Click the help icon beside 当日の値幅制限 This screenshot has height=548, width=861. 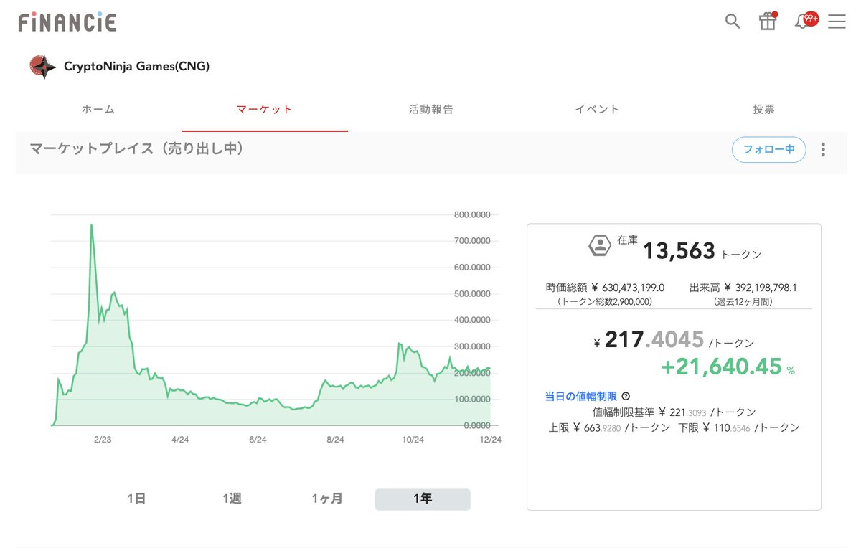coord(626,396)
